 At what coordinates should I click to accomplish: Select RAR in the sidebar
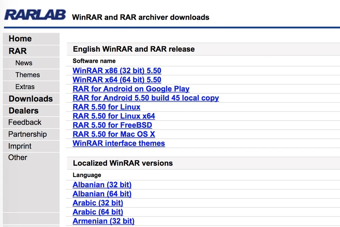coord(18,51)
